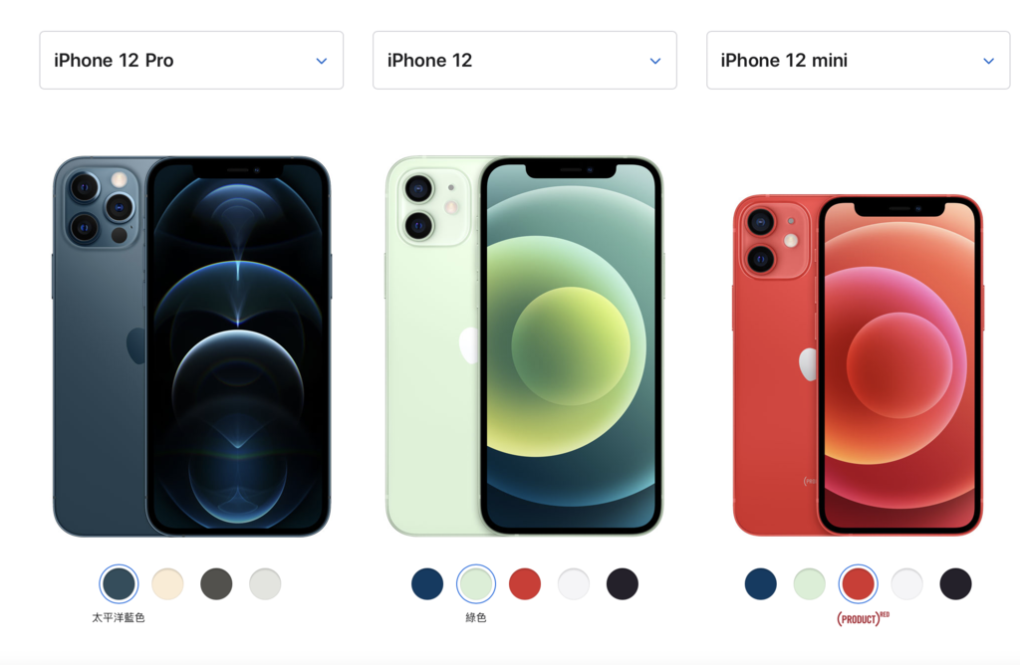Click the green iPhone 12 product image
The image size is (1020, 665).
coord(525,346)
